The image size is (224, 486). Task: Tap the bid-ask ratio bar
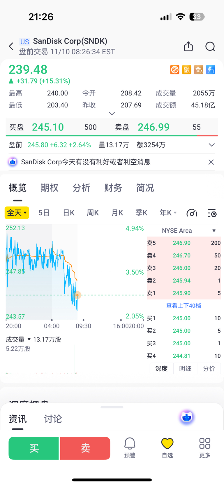(112, 136)
